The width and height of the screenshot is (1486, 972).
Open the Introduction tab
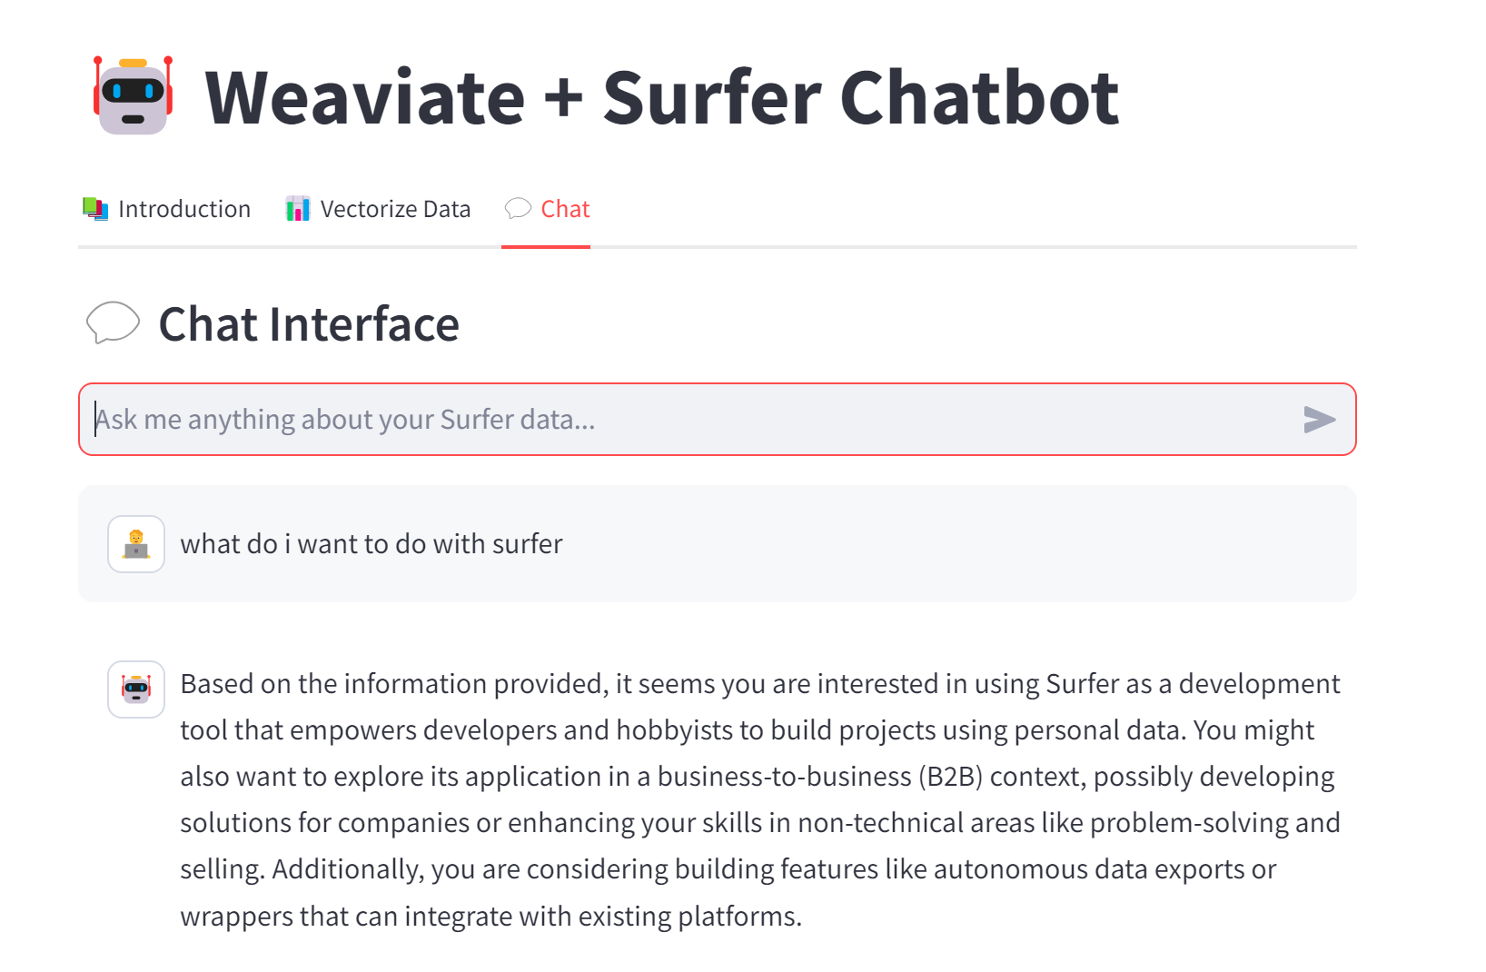click(x=166, y=209)
